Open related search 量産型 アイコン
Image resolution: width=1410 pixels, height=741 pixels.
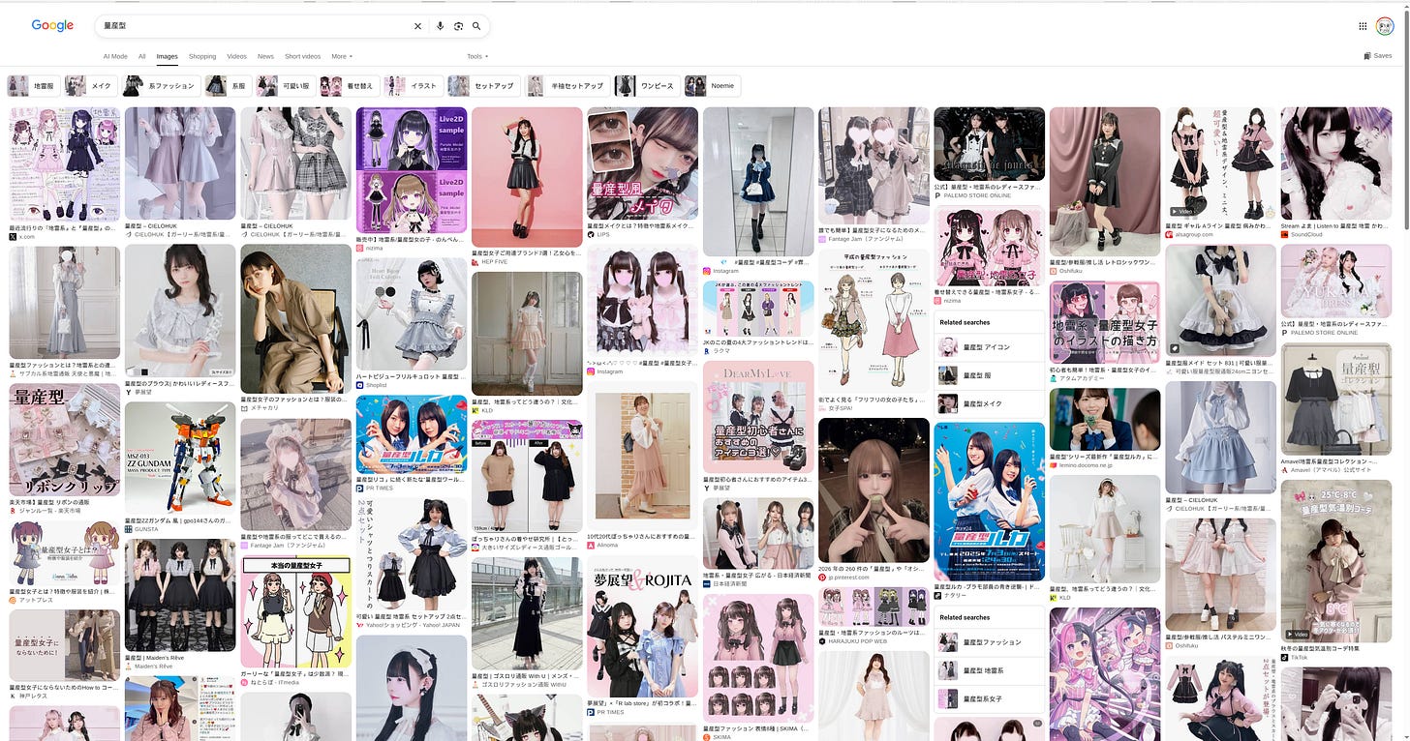(989, 346)
